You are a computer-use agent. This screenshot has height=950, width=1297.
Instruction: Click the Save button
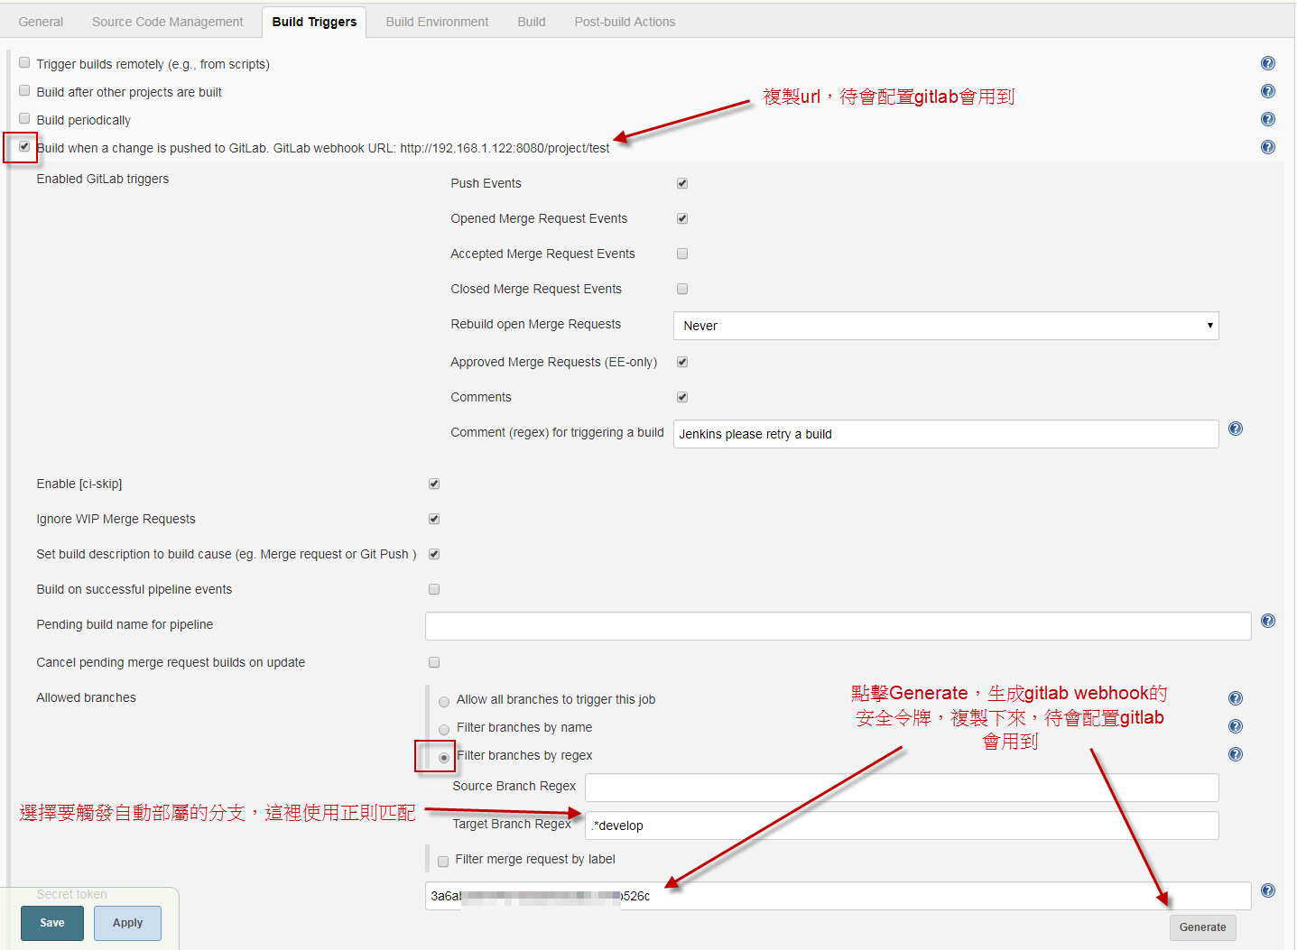[x=52, y=923]
